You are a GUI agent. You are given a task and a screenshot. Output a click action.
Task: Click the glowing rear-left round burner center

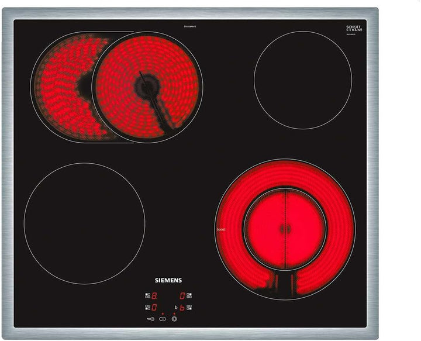pos(146,87)
